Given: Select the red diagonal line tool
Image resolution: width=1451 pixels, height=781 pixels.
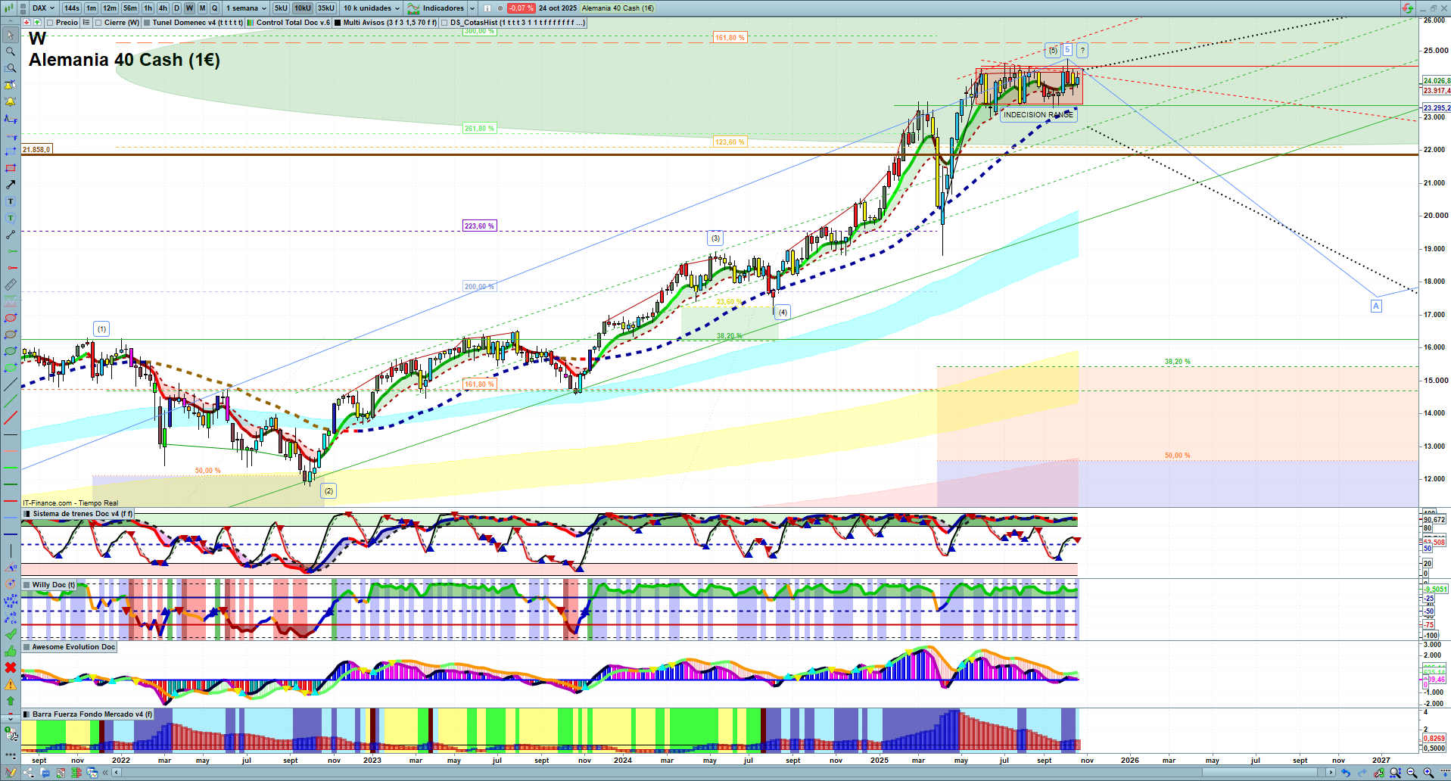Looking at the screenshot, I should [x=11, y=418].
